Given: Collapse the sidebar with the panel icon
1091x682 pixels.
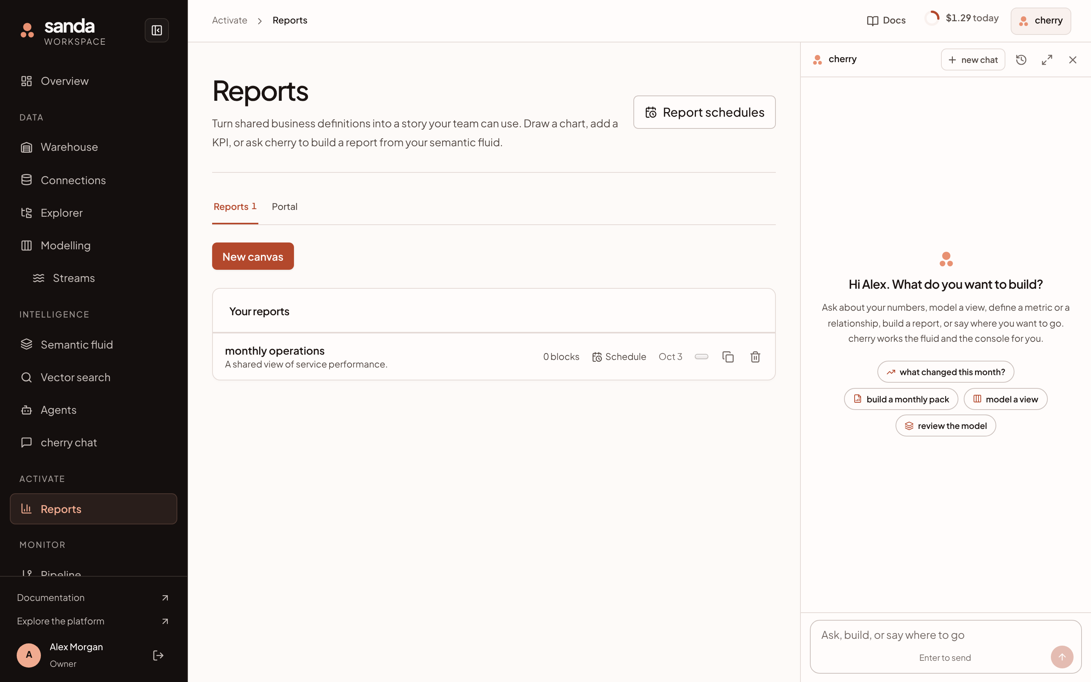Looking at the screenshot, I should (156, 30).
